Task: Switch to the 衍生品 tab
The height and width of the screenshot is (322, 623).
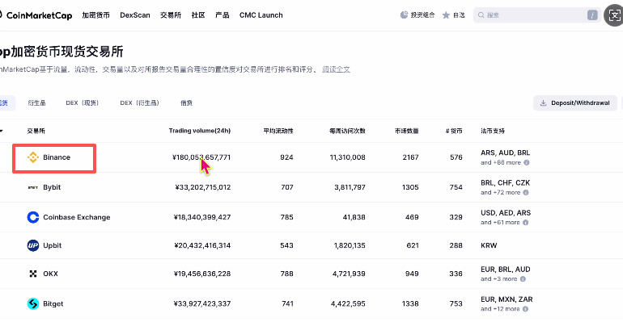Action: [36, 103]
